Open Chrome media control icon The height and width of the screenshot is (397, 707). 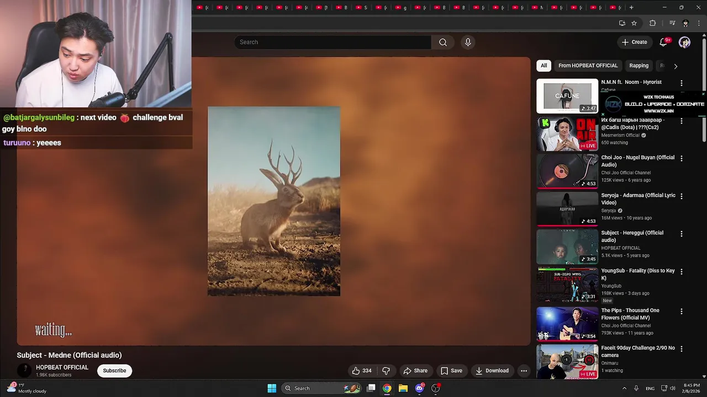pyautogui.click(x=672, y=23)
